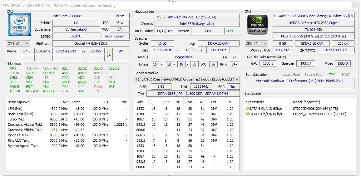The width and height of the screenshot is (361, 176).
Task: Click the Prod. Einheit field
Action: (x=115, y=36)
